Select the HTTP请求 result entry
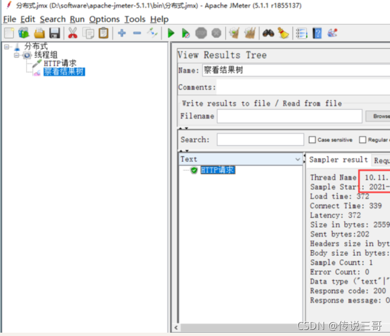The height and width of the screenshot is (336, 390). 217,170
